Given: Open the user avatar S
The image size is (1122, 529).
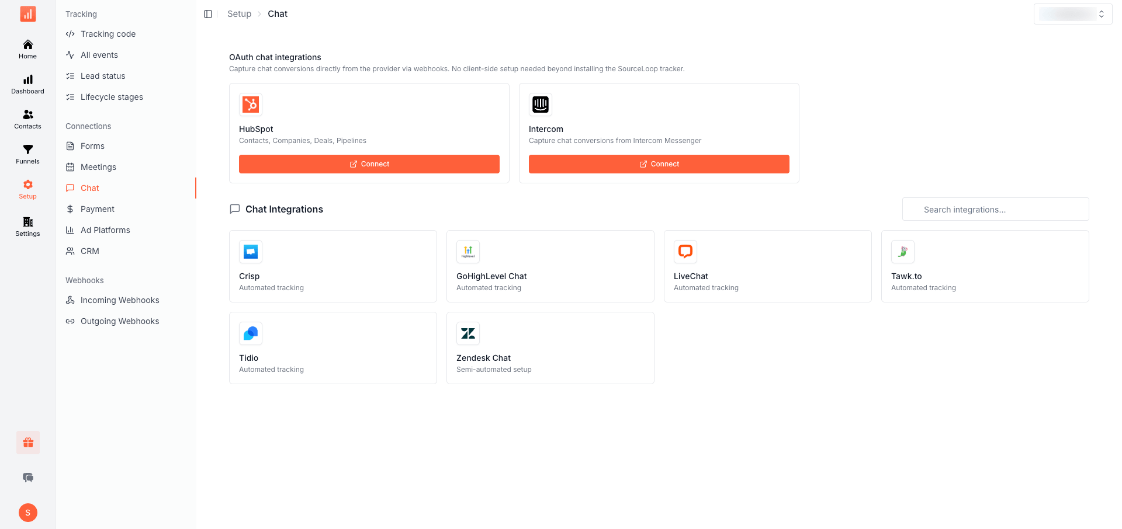Looking at the screenshot, I should point(28,513).
